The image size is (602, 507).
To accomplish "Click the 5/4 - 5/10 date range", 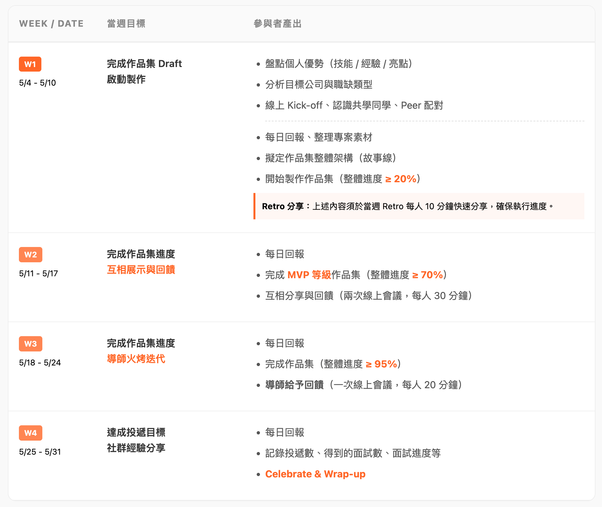I will click(x=37, y=83).
